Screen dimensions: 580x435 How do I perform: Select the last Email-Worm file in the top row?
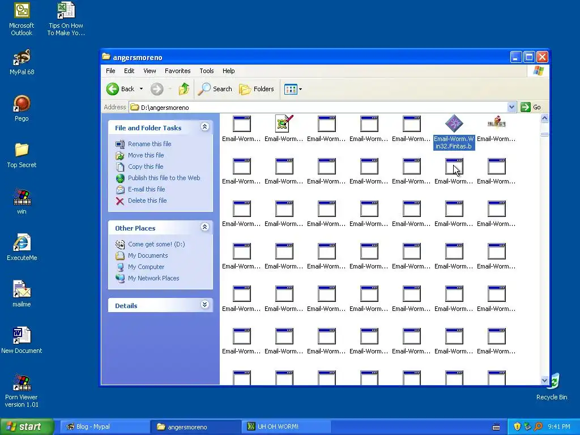pyautogui.click(x=496, y=129)
